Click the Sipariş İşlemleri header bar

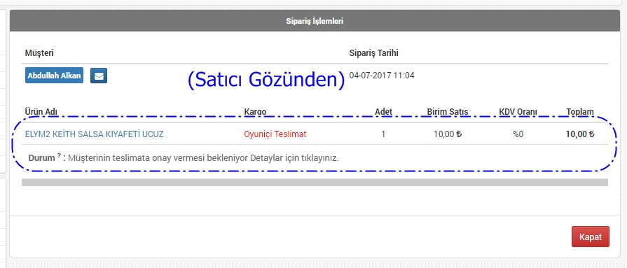(x=315, y=21)
